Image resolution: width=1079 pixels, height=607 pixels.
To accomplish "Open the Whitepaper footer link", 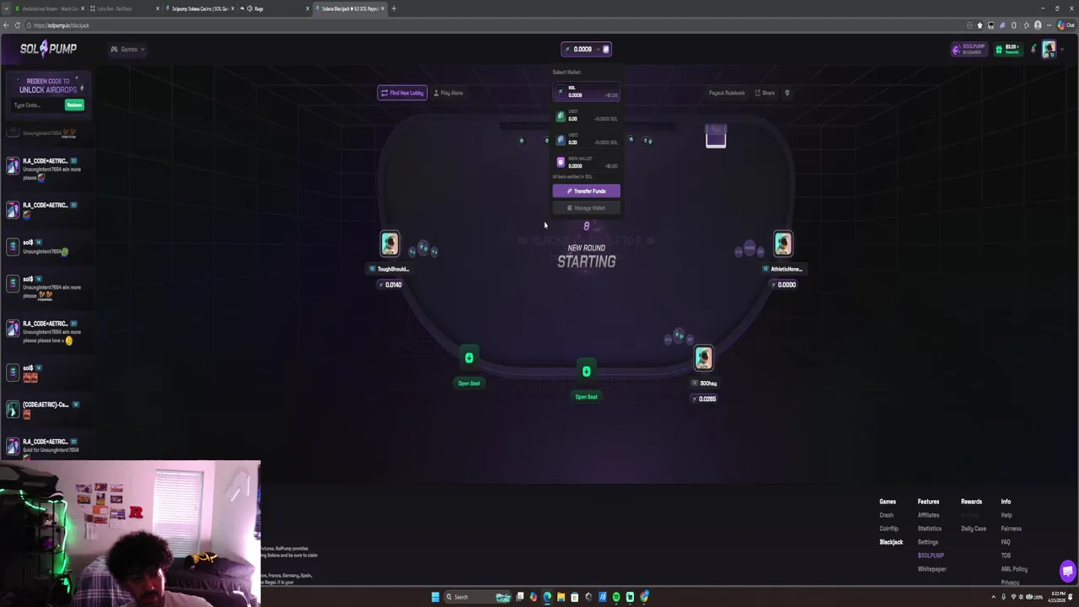I will pyautogui.click(x=931, y=569).
